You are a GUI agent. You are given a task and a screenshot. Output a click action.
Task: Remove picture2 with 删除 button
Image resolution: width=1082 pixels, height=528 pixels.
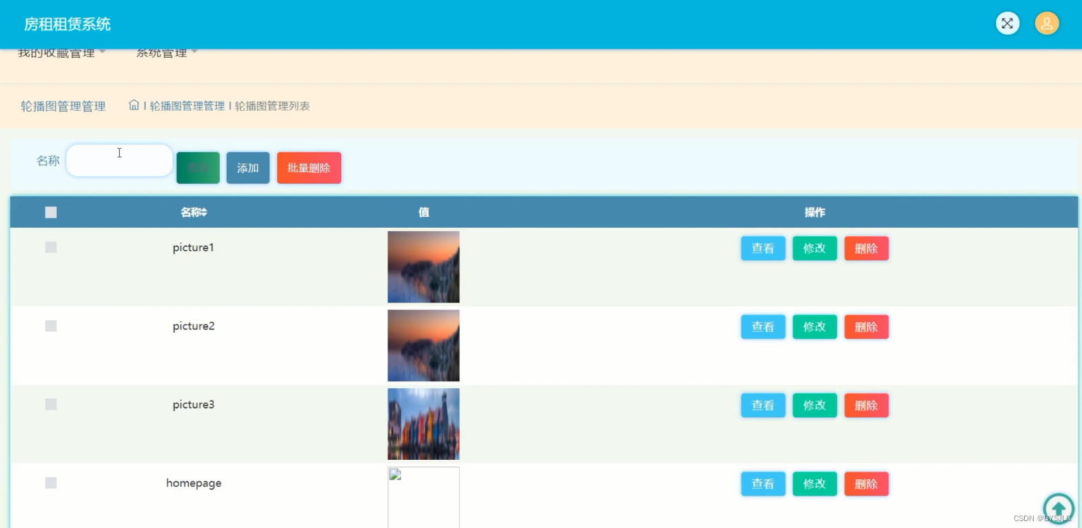point(866,327)
